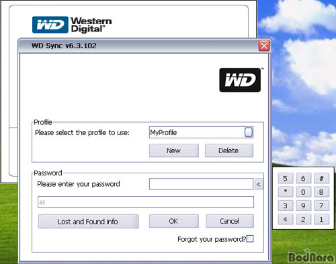Click the 'Please enter your password' label
This screenshot has width=336, height=264.
click(79, 184)
